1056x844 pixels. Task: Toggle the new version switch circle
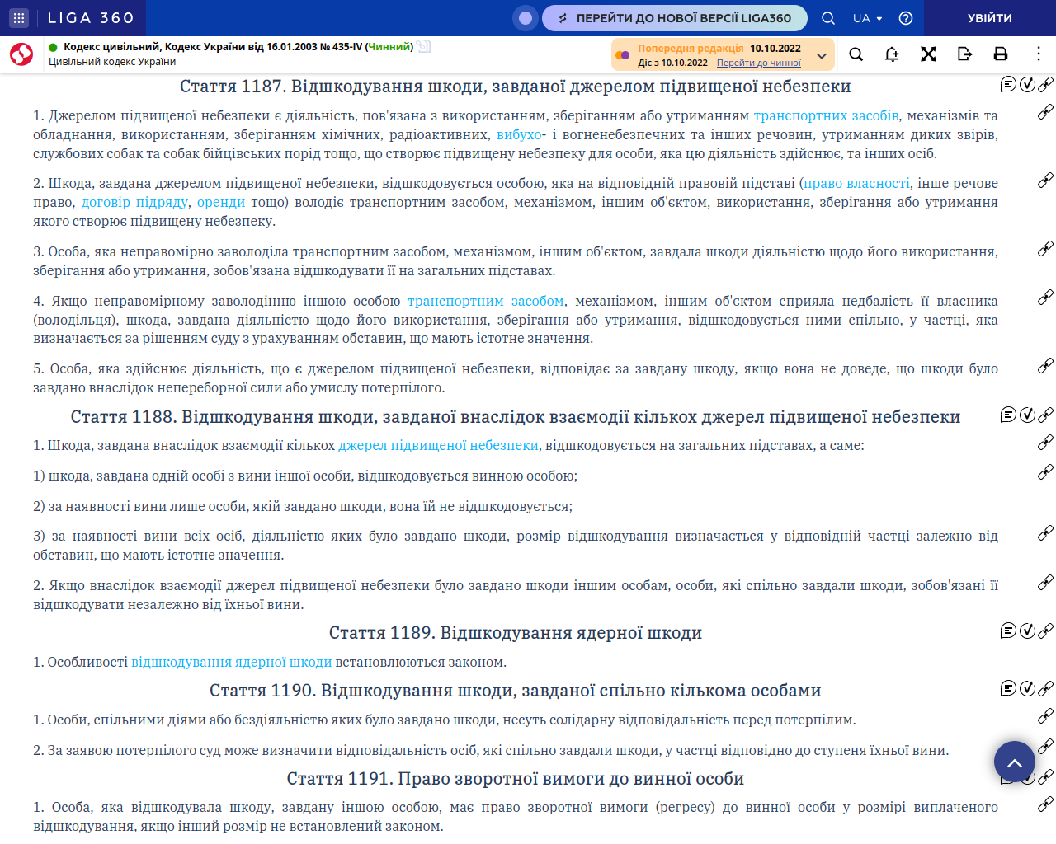526,18
